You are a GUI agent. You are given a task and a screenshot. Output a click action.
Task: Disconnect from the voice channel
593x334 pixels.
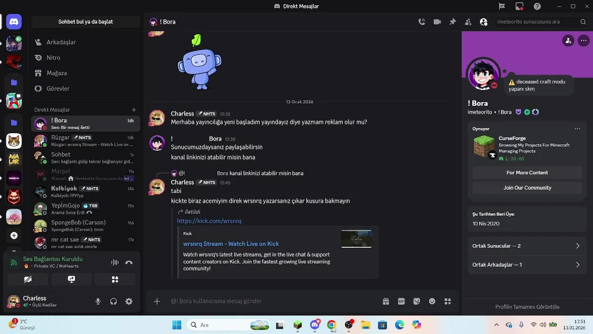tap(129, 263)
